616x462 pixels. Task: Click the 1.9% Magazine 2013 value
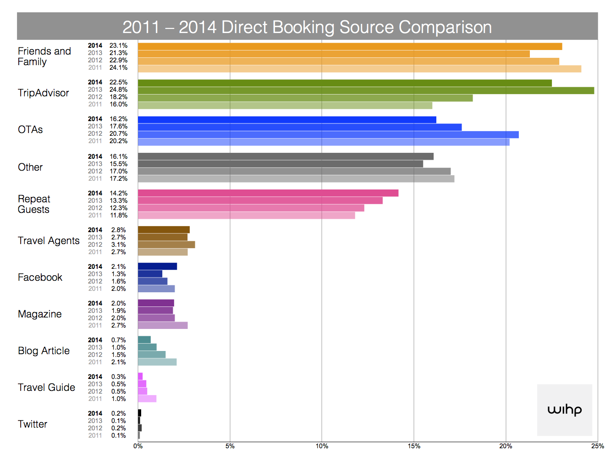point(118,311)
